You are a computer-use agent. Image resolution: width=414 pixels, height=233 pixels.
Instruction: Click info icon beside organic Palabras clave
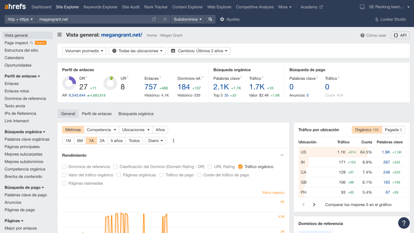click(241, 77)
